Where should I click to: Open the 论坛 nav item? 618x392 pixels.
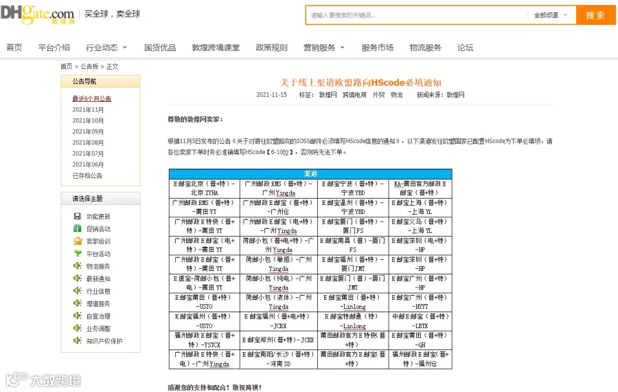465,47
